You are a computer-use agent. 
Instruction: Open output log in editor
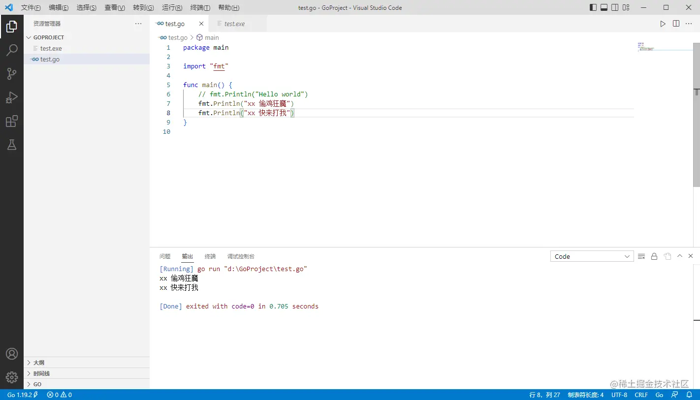coord(667,256)
